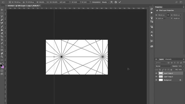Screen dimensions: 185x104
Task: Toggle the width-height link in Properties
Action: coord(168,15)
